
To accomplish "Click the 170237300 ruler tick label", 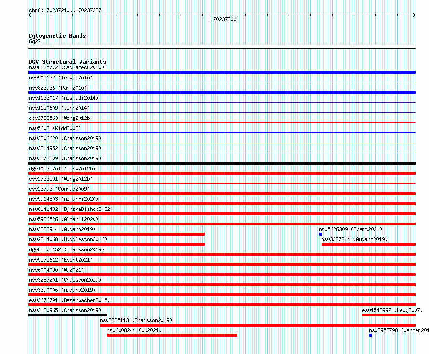I will (223, 19).
